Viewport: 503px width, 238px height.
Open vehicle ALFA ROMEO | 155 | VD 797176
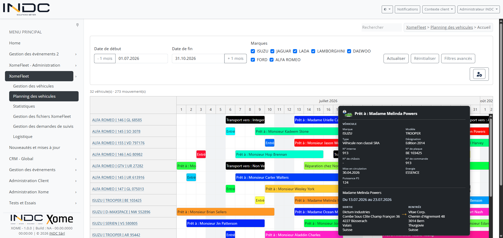(118, 143)
